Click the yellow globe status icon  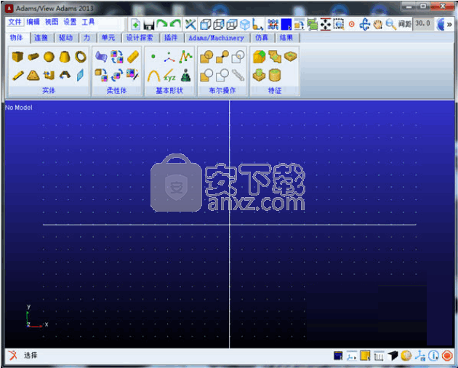coord(406,356)
